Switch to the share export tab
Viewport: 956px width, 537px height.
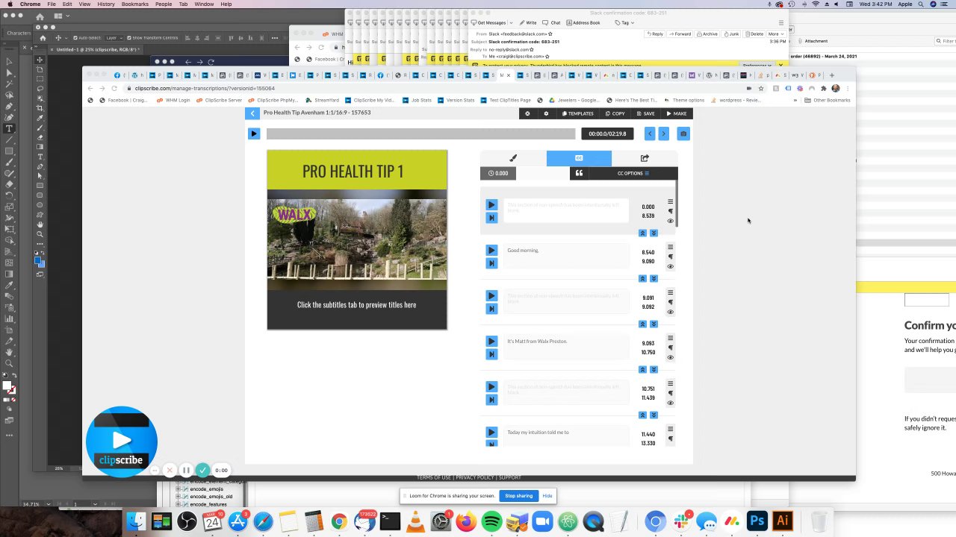(x=645, y=158)
